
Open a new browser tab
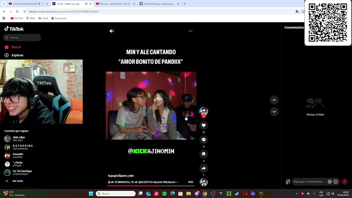pos(184,4)
